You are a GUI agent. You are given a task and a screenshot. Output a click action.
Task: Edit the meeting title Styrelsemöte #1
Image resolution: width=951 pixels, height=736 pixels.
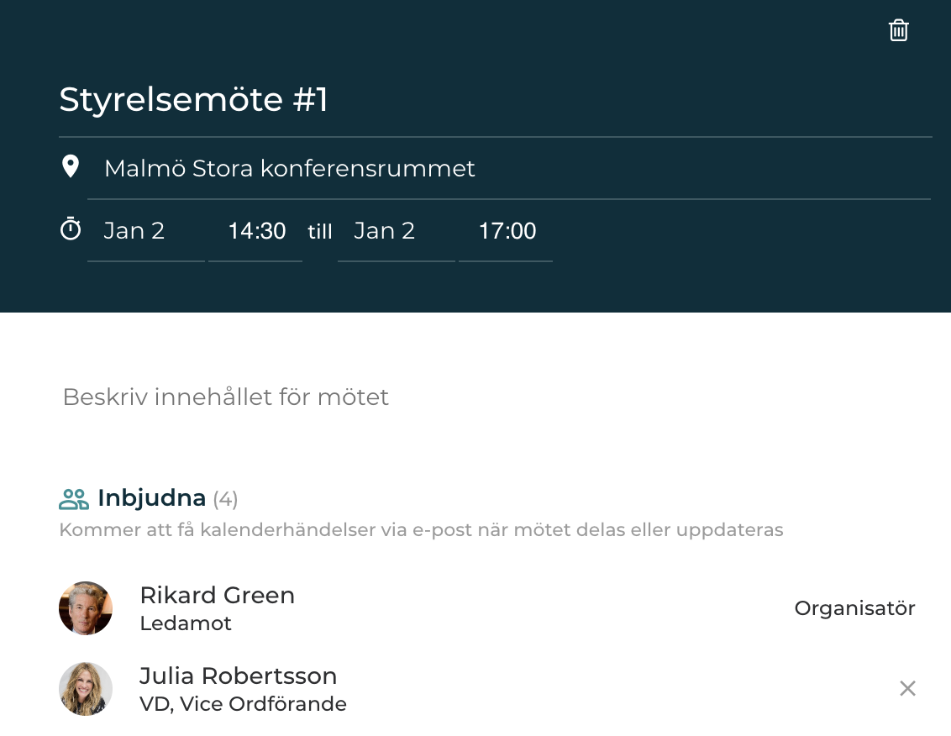pyautogui.click(x=495, y=99)
